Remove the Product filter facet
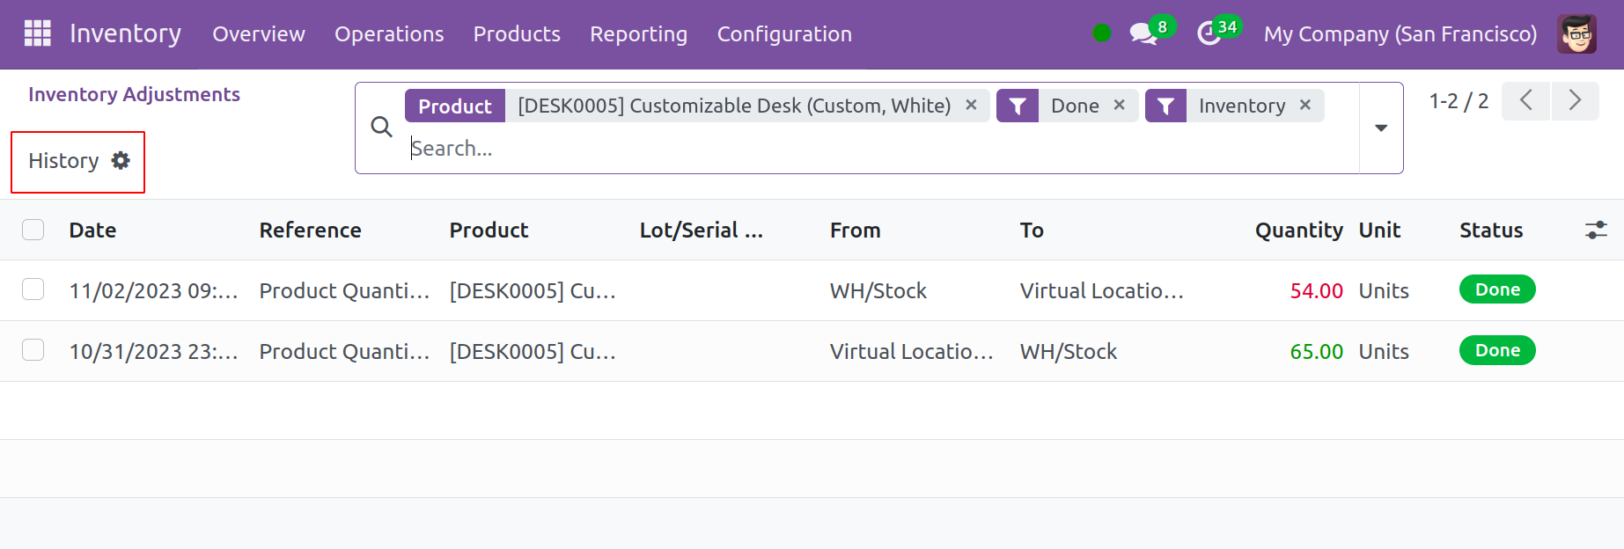The image size is (1624, 549). coord(971,106)
